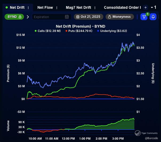Screen dimensions: 161x142
Task: Click the 3:00 PM time axis label
Action: tap(118, 139)
